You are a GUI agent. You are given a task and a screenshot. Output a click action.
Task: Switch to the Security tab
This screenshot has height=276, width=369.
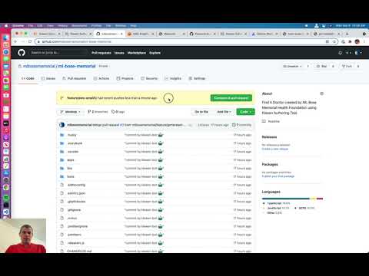point(149,78)
